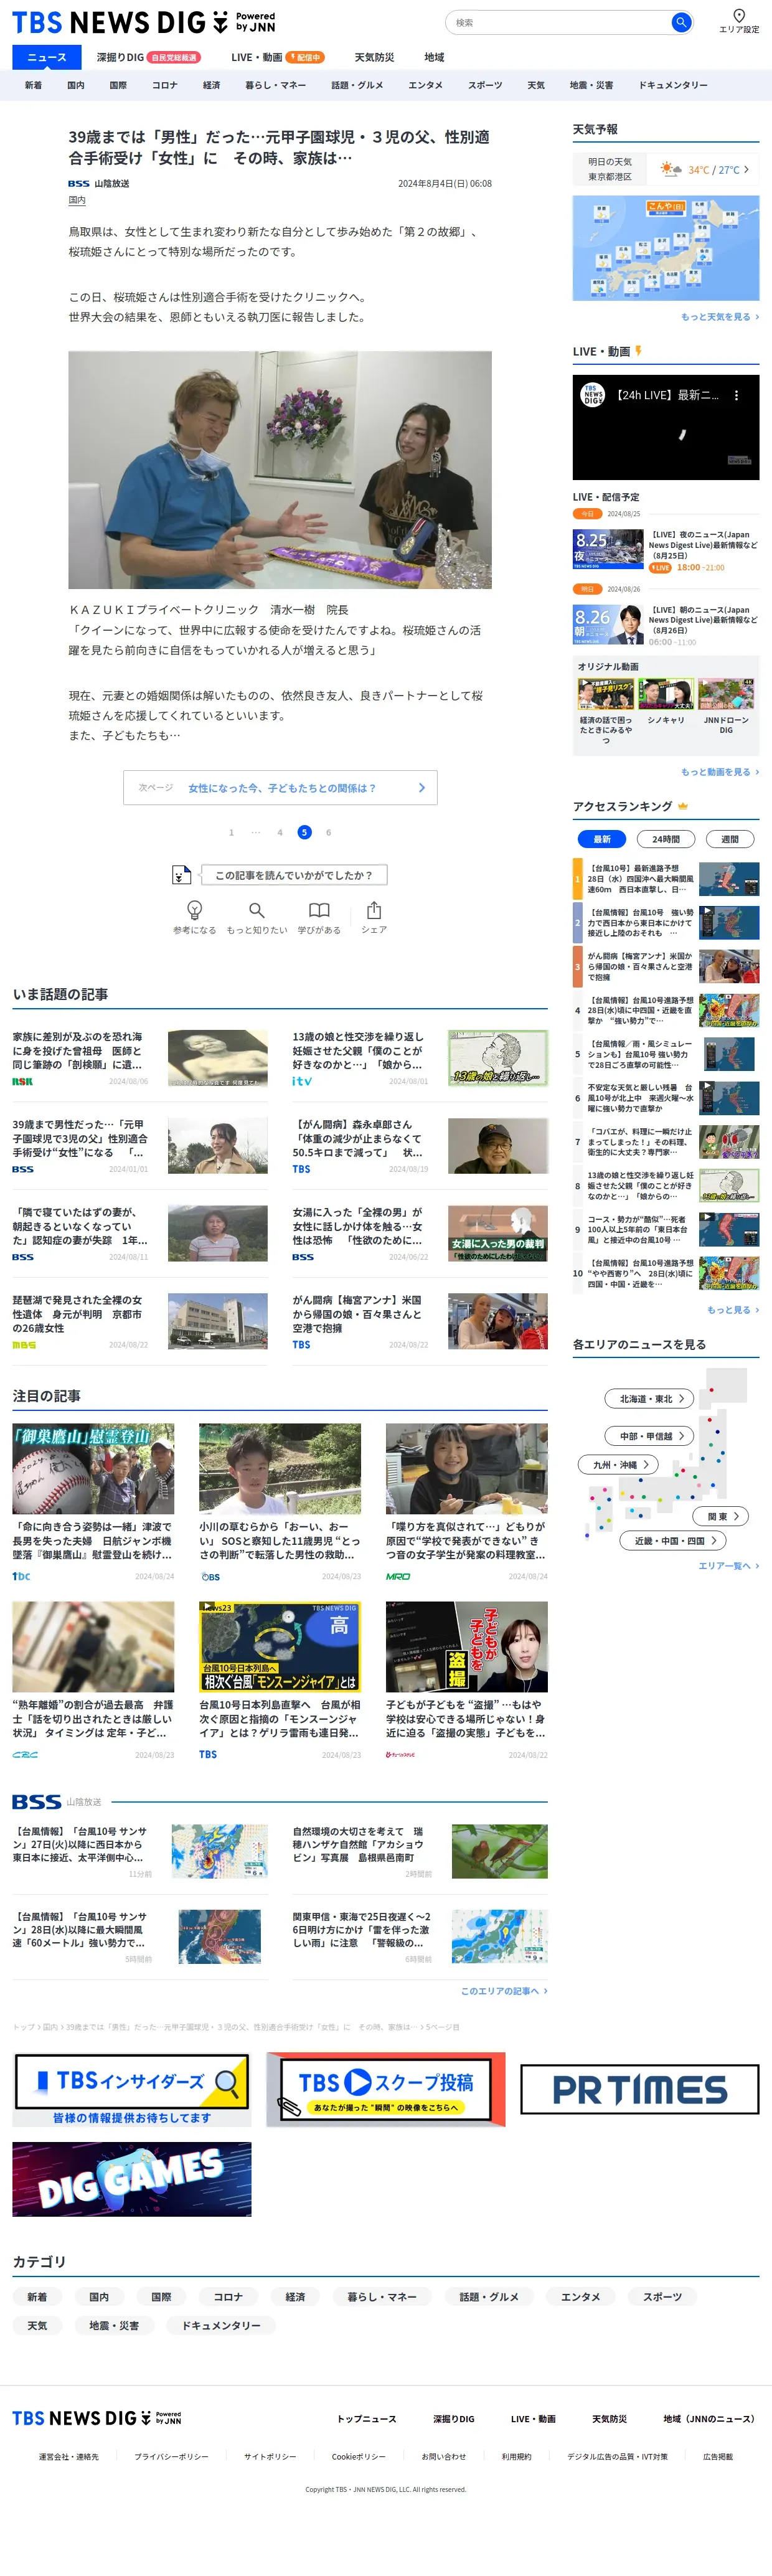Open 琵琶湖で発見された全裸の女性遺体 article
This screenshot has height=2576, width=772.
[x=140, y=1321]
